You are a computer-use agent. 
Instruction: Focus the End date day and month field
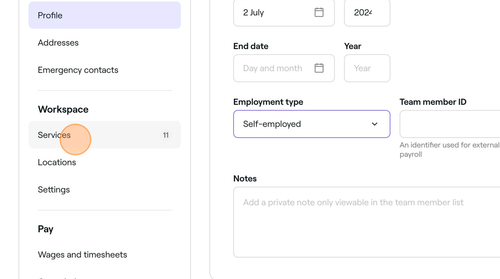284,68
